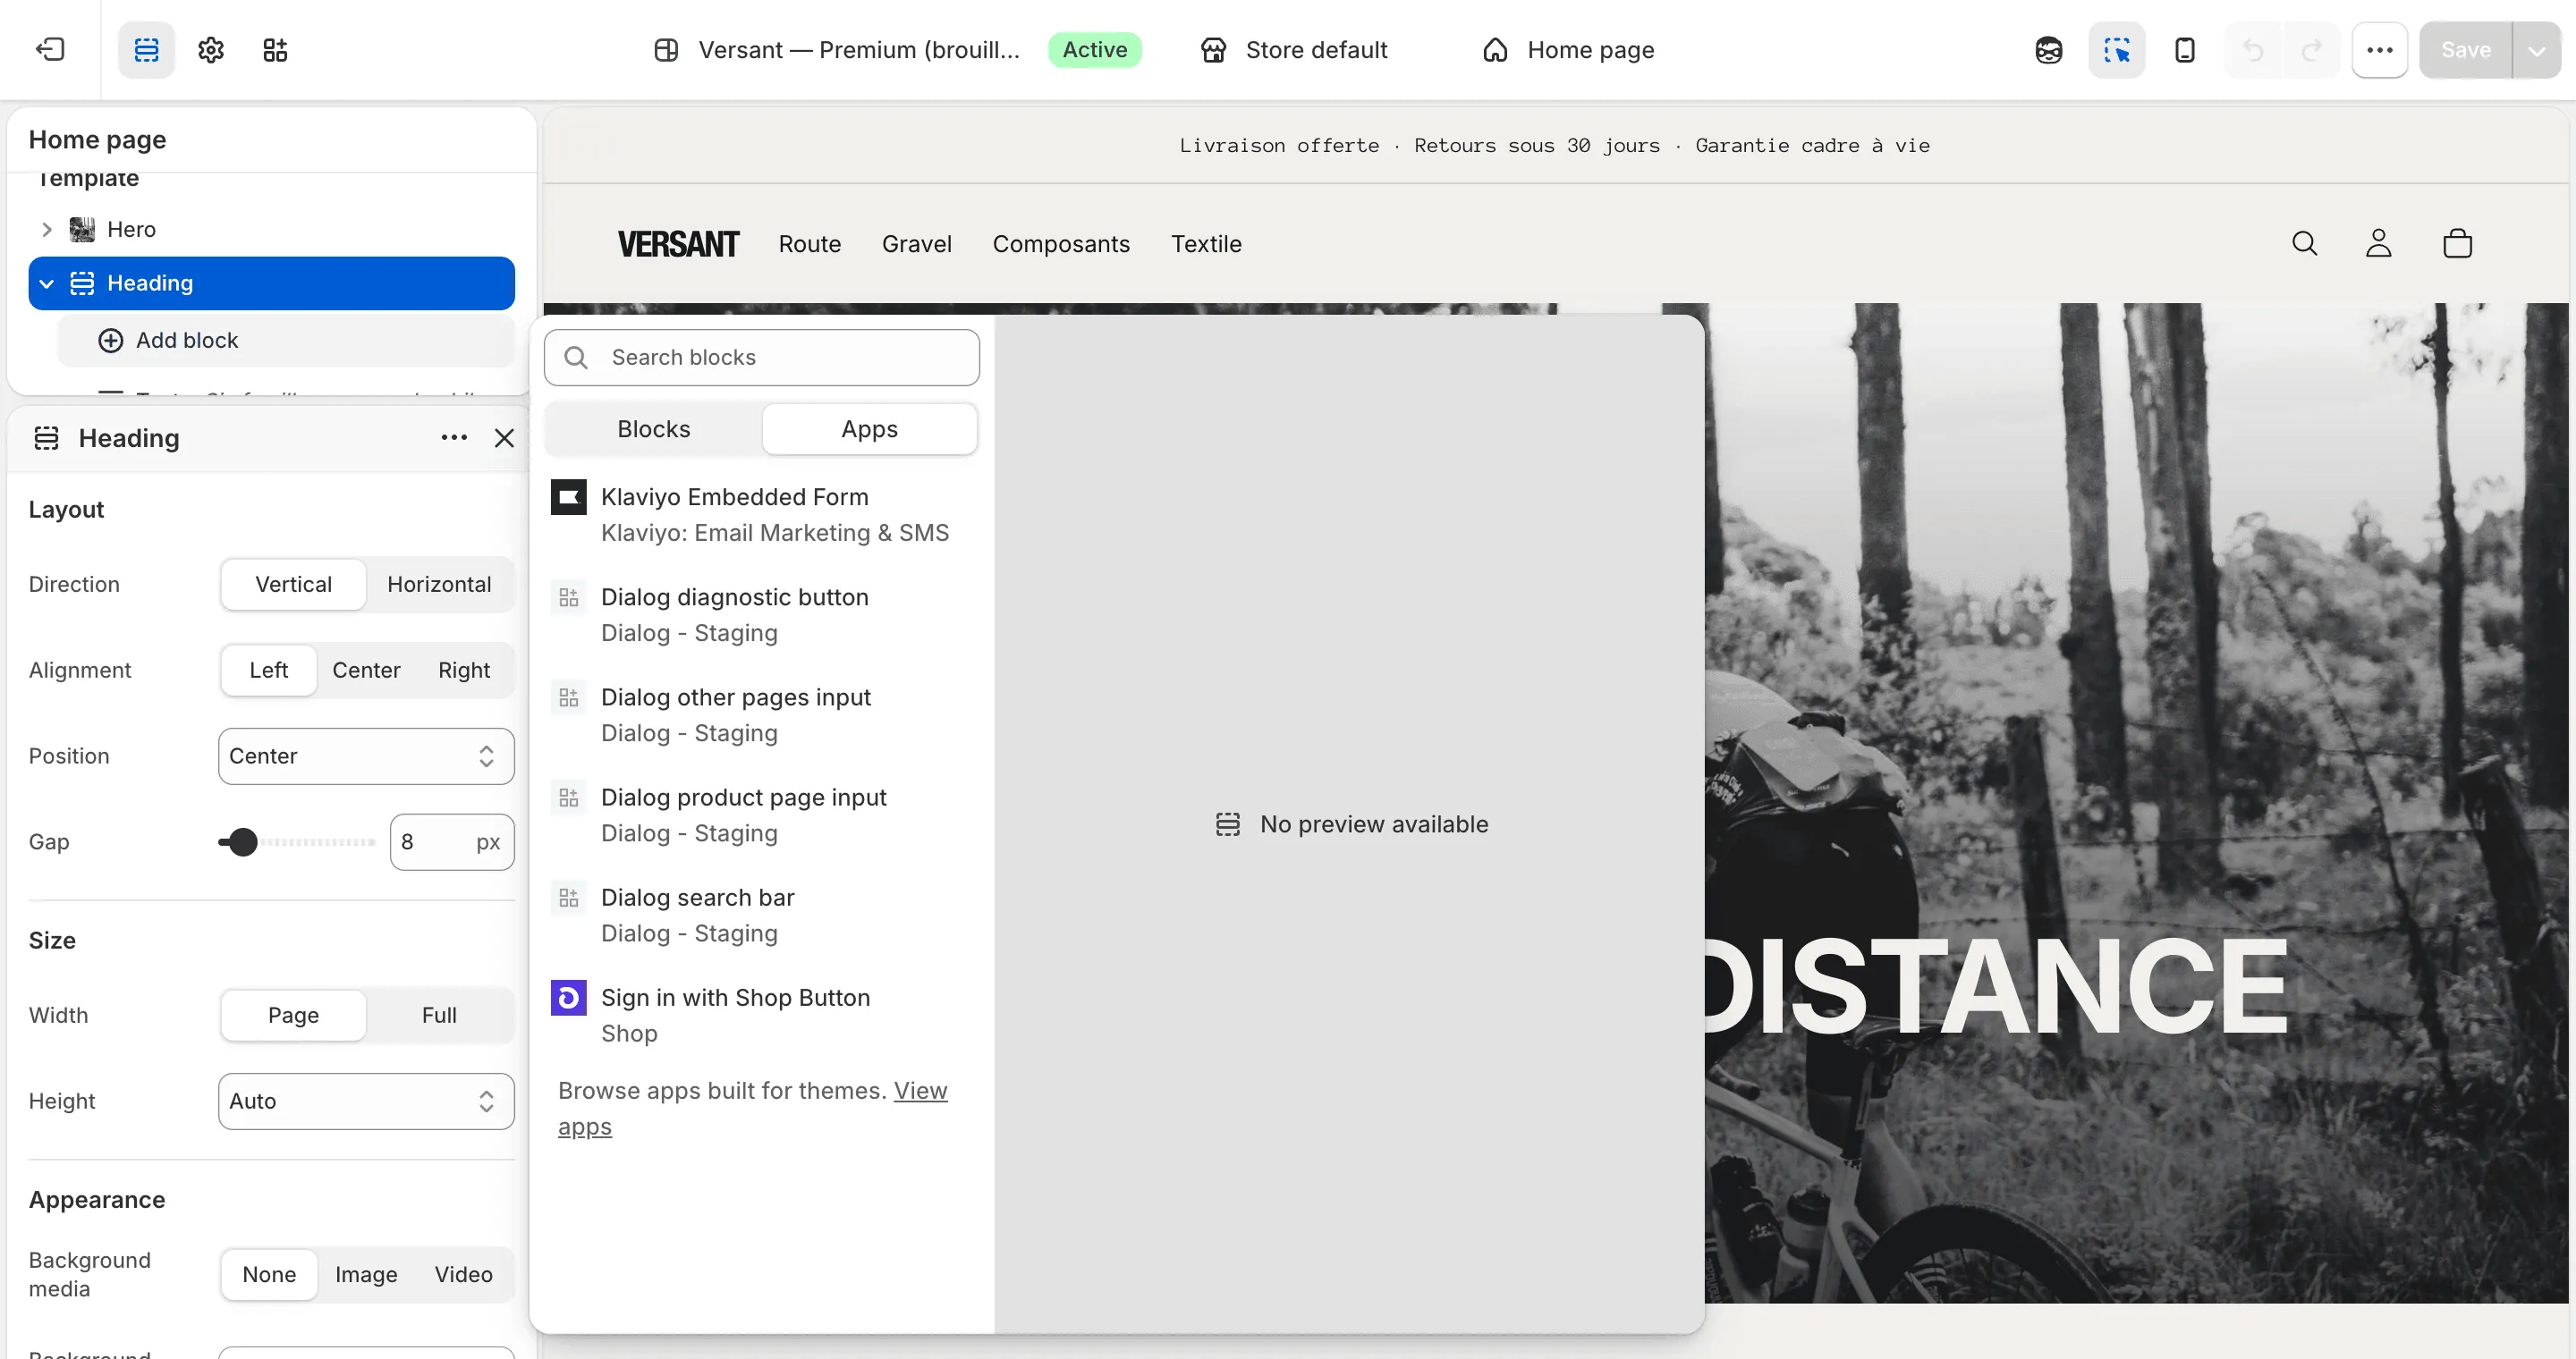Image resolution: width=2576 pixels, height=1359 pixels.
Task: Open Heading panel more actions dots
Action: click(454, 438)
